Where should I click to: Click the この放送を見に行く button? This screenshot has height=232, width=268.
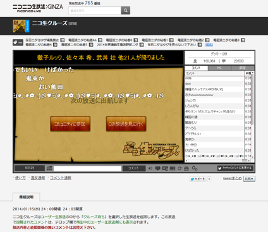tap(126, 124)
